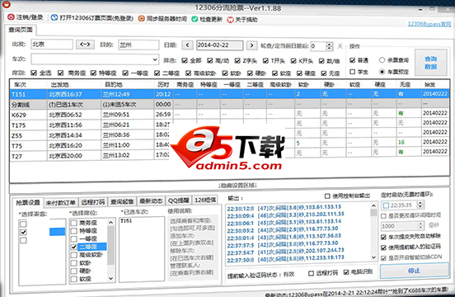The image size is (455, 297).
Task: Check the 二等座 item in seat list
Action: 74,247
